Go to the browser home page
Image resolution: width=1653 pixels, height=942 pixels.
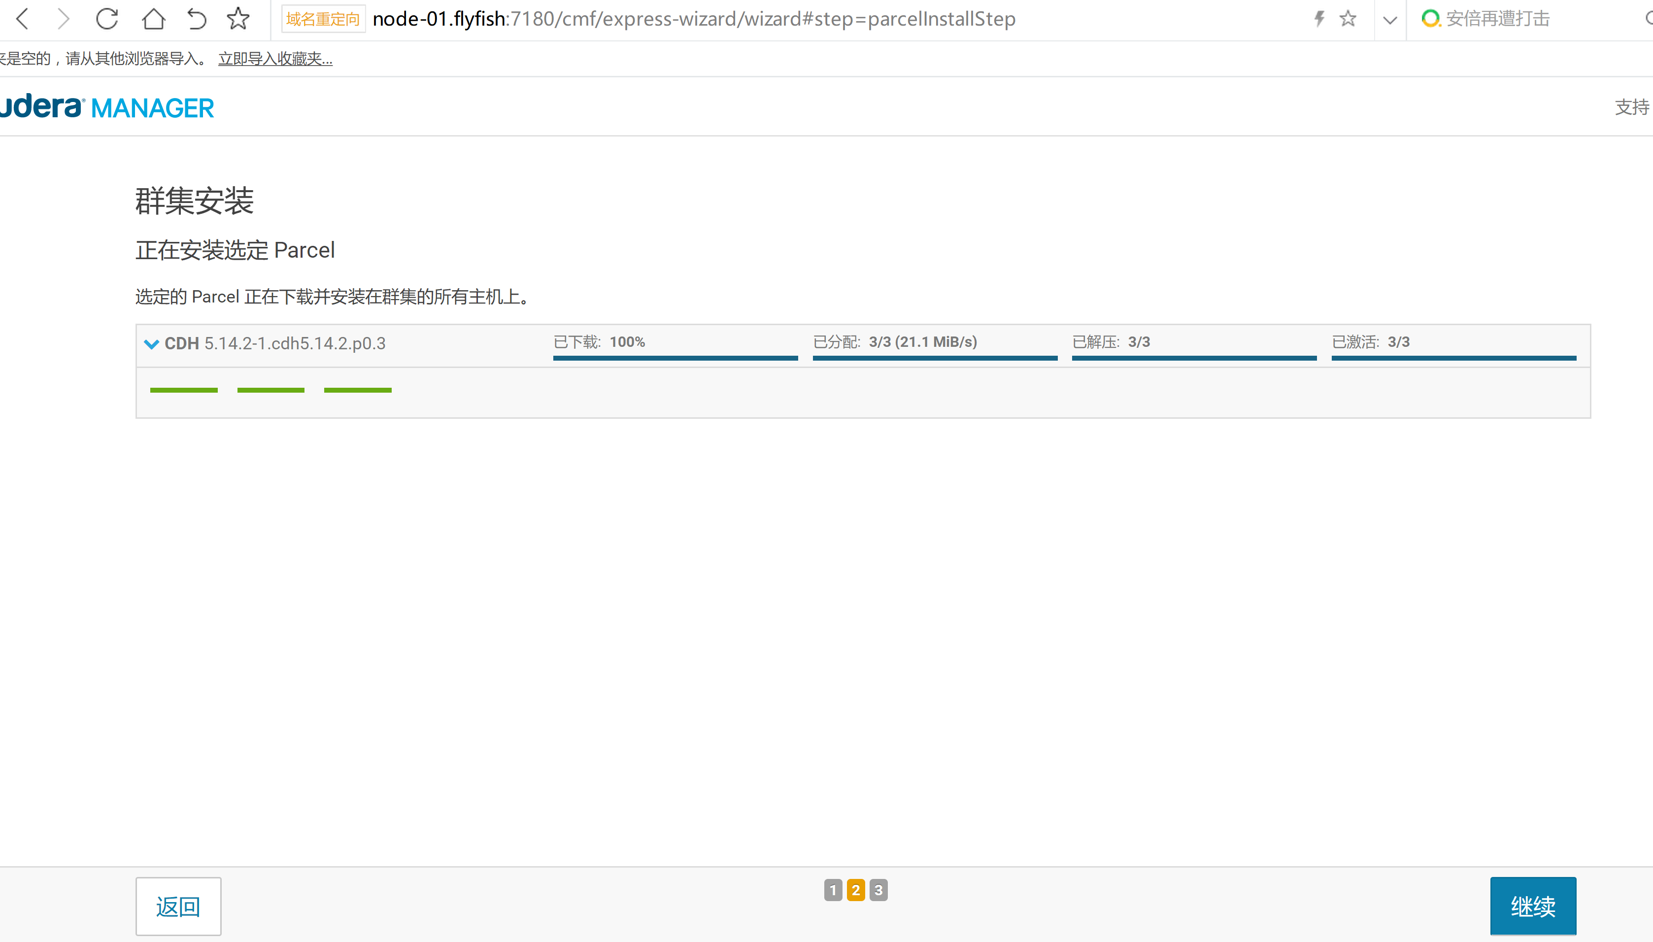point(153,19)
